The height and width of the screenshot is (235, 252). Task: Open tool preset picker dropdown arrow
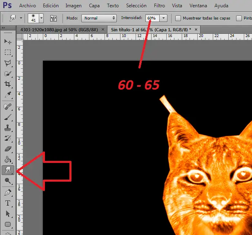coord(21,18)
